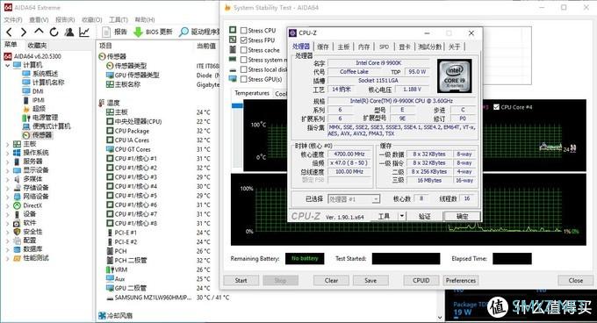Expand the 存储设备 tree node
The image size is (597, 323).
click(x=7, y=188)
